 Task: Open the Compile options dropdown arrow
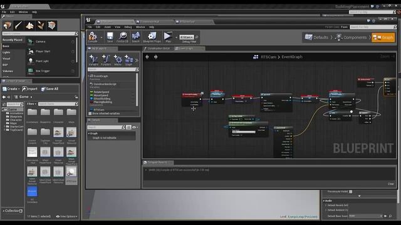102,37
